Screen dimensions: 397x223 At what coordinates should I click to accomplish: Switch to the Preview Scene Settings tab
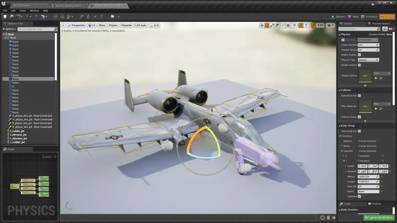381,23
